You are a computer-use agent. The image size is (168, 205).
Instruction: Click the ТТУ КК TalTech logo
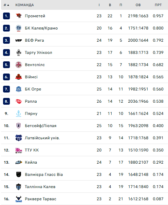pyautogui.click(x=19, y=150)
